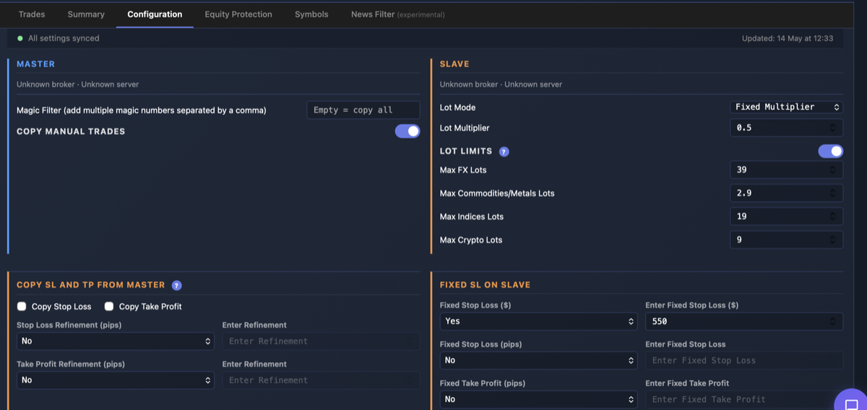Image resolution: width=867 pixels, height=410 pixels.
Task: Click the Max Indices Lots field
Action: [x=786, y=217]
